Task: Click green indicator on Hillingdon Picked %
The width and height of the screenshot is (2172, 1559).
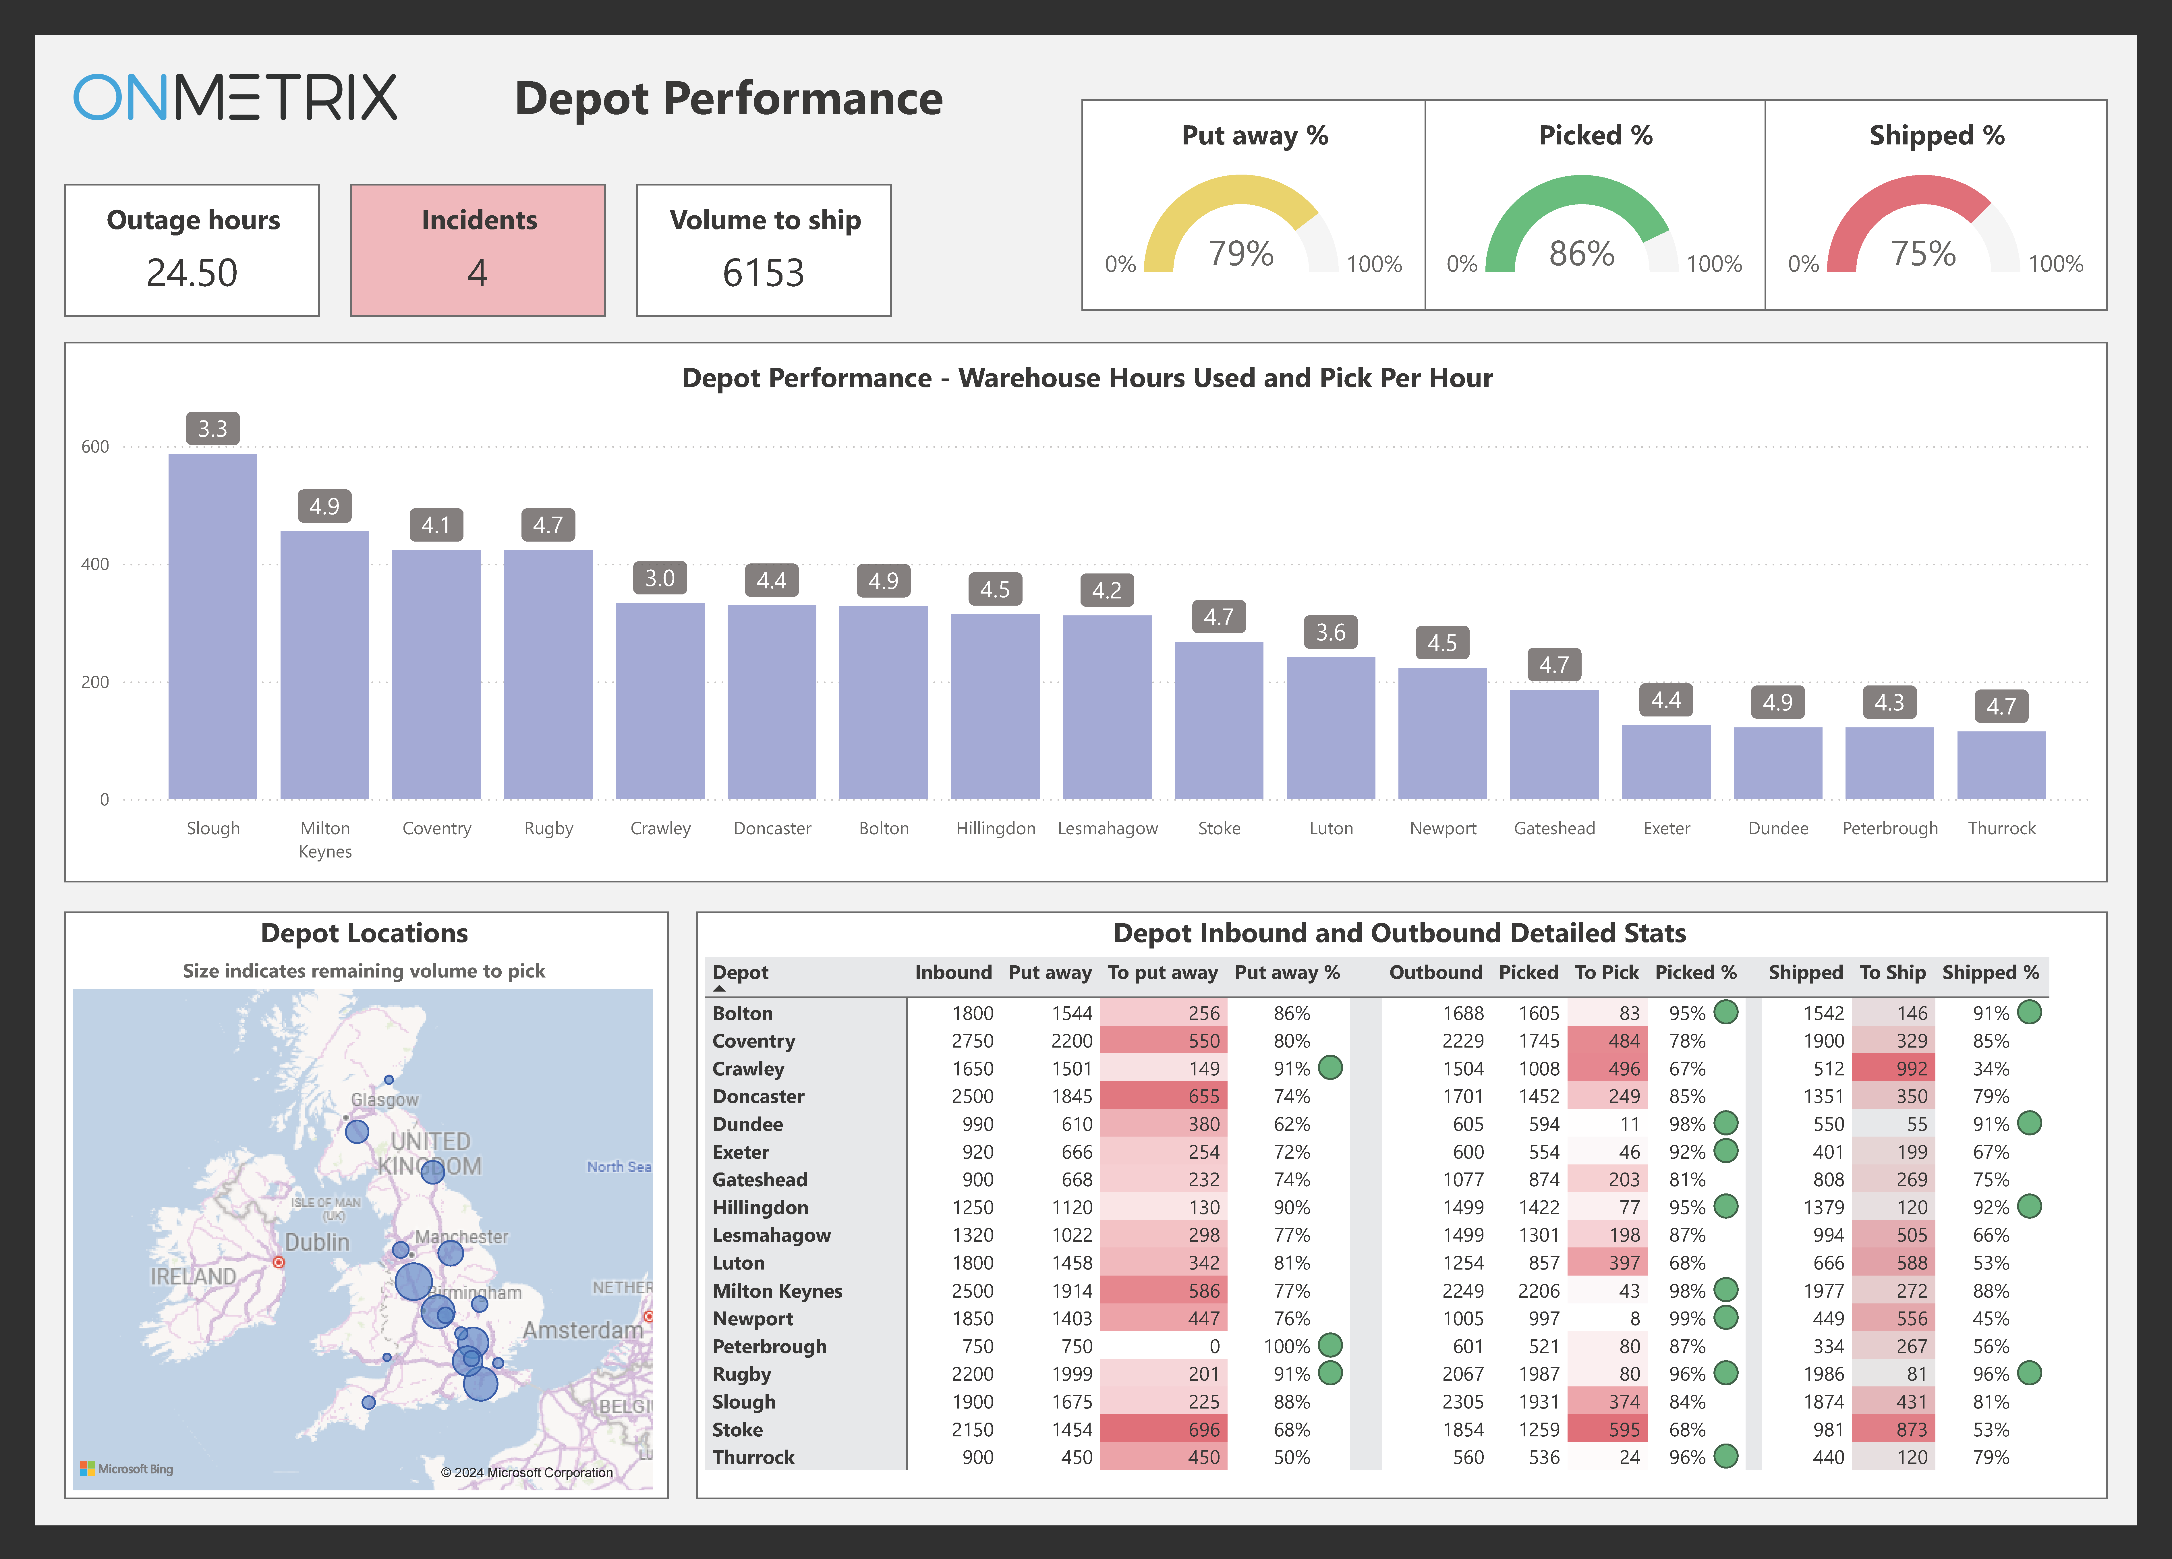Action: [x=1726, y=1207]
